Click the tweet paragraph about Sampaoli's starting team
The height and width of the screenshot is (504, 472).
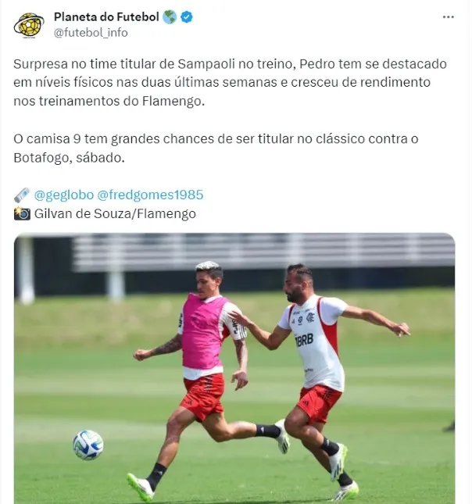230,82
